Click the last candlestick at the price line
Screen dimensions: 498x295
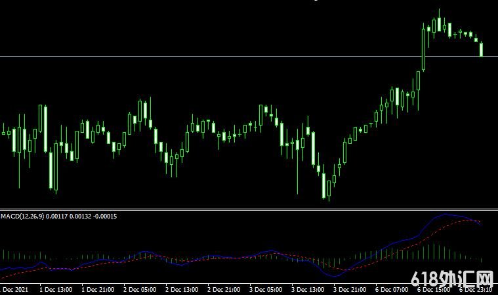click(x=482, y=49)
